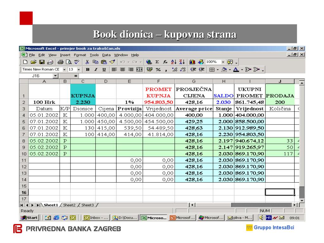The width and height of the screenshot is (324, 243).
Task: Toggle Align Left
Action: tap(114, 69)
